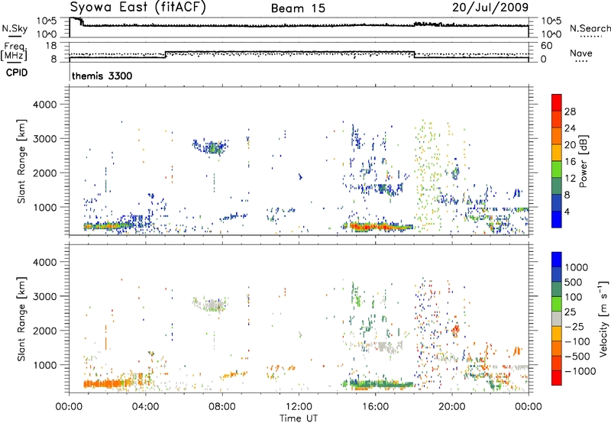Click the '100' label on Velocity colorbar
611x423 pixels.
(574, 297)
